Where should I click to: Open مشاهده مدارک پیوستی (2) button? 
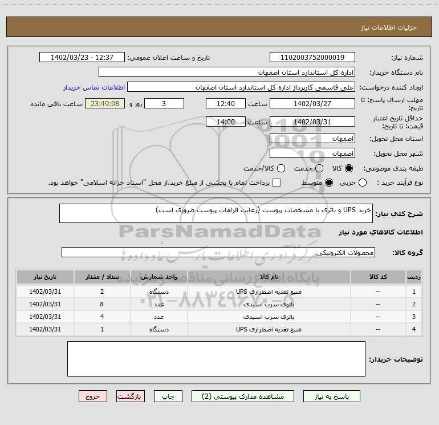(x=243, y=396)
